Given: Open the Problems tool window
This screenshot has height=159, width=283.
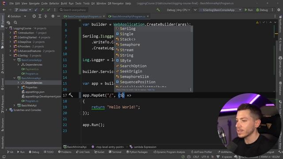Looking at the screenshot, I should pyautogui.click(x=65, y=152).
